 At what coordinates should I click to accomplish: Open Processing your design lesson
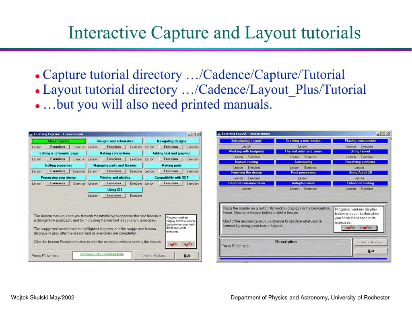(x=58, y=177)
